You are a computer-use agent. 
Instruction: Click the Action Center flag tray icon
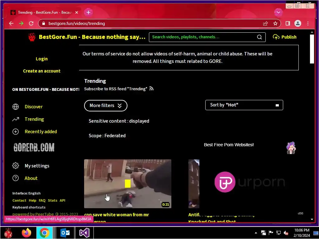coord(271,233)
